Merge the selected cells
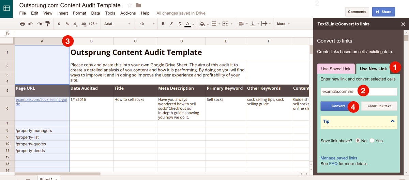 [x=225, y=24]
